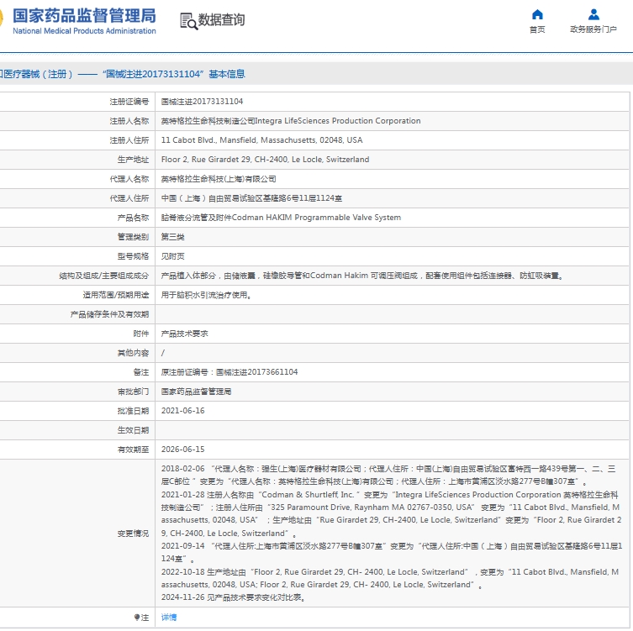Click the 见附页 model specification value
Image resolution: width=633 pixels, height=631 pixels.
(173, 256)
